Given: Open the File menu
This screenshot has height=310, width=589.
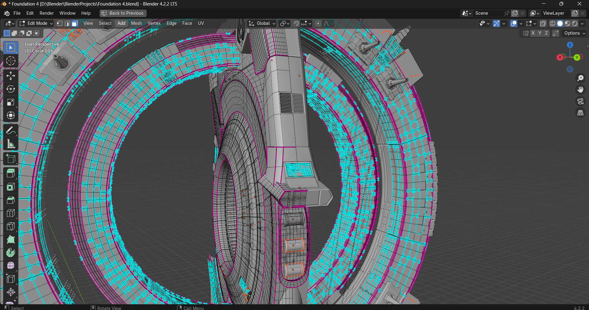Looking at the screenshot, I should (x=17, y=13).
